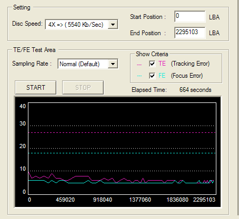This screenshot has width=239, height=219.
Task: Click the START button
Action: pyautogui.click(x=36, y=87)
